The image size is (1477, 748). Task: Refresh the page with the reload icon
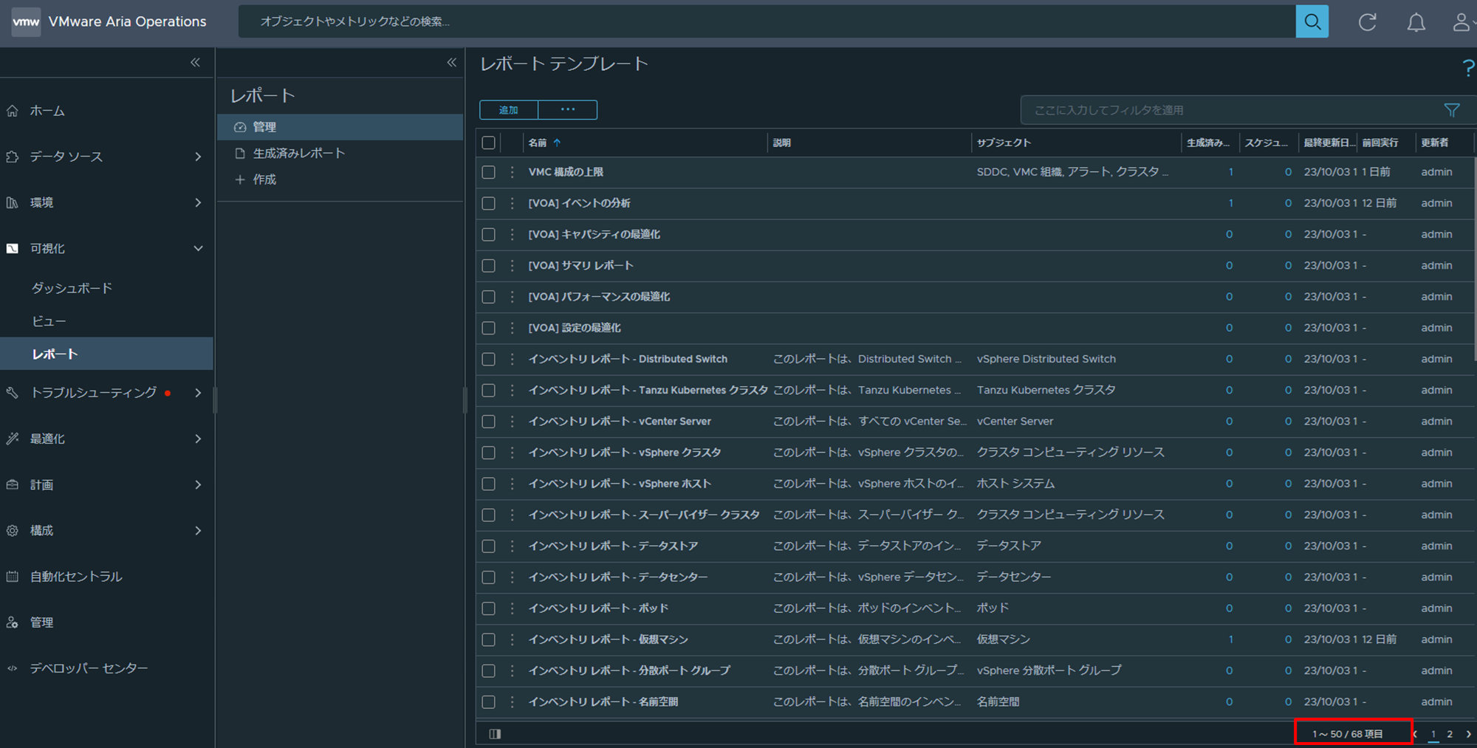point(1368,21)
